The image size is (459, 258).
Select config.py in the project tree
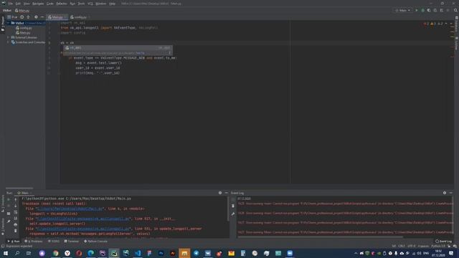click(24, 28)
